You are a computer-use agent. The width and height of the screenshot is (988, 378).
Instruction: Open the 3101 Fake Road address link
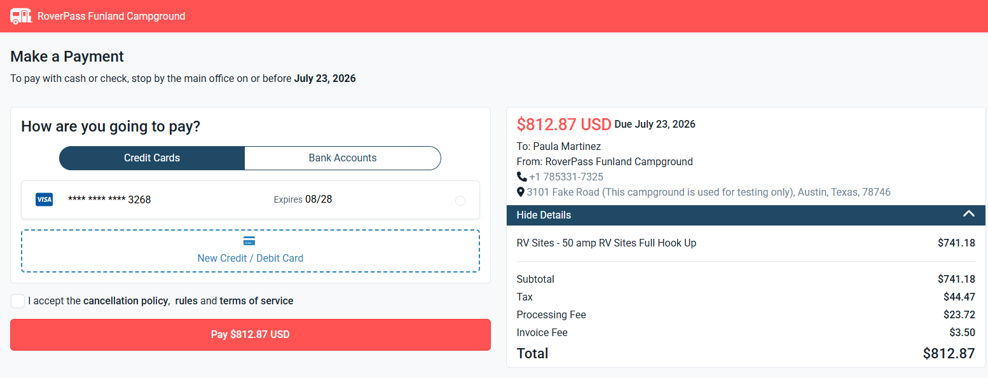point(708,192)
